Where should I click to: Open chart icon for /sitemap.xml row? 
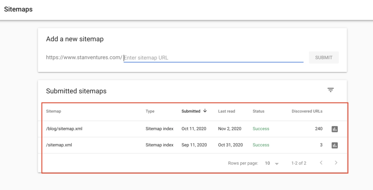pos(334,145)
